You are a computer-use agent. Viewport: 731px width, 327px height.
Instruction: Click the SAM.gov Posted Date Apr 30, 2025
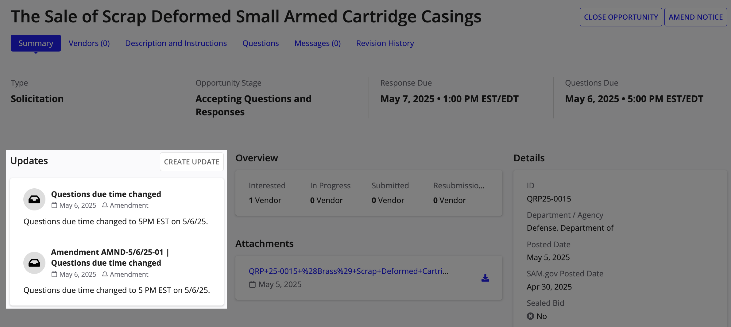click(x=549, y=287)
